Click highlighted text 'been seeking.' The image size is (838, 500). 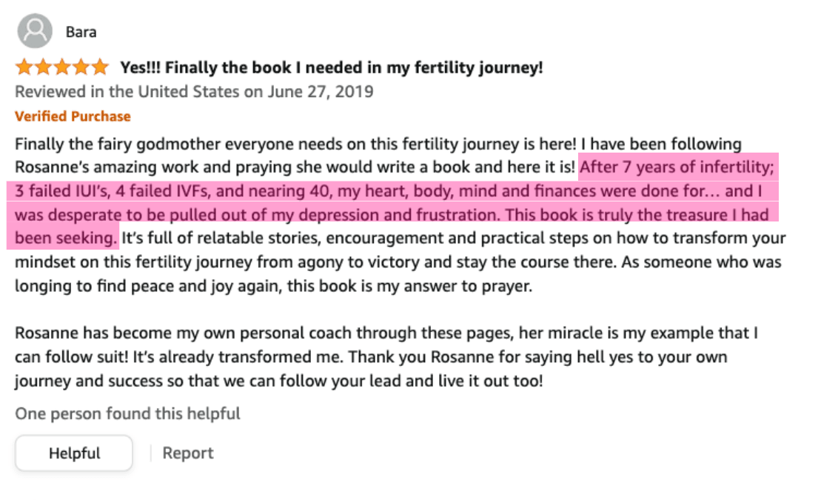(x=65, y=238)
